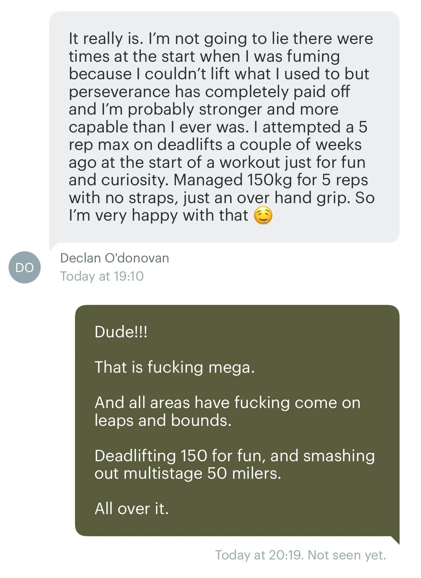
Task: Tap the "with no straps" line
Action: [x=221, y=198]
